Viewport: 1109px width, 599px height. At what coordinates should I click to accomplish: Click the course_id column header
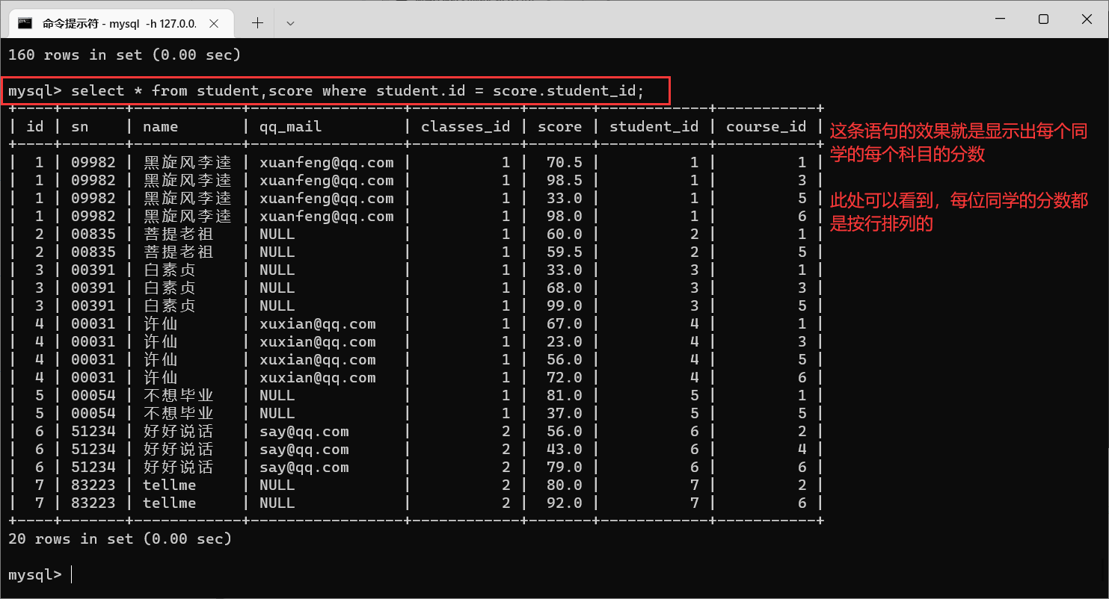coord(766,127)
